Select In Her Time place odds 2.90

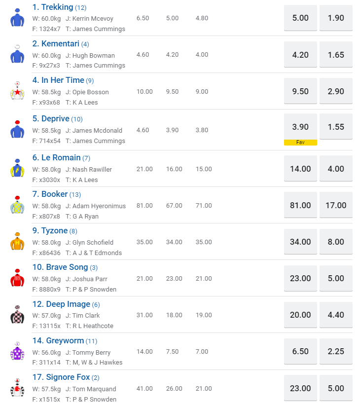(336, 91)
